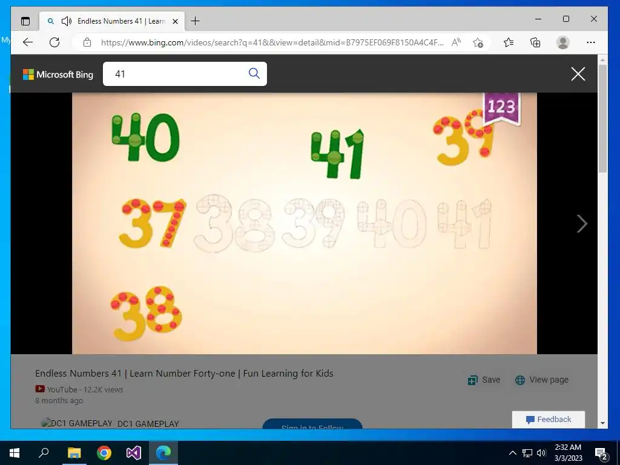Open the Read aloud feature
Screen dimensions: 620x465
point(457,42)
